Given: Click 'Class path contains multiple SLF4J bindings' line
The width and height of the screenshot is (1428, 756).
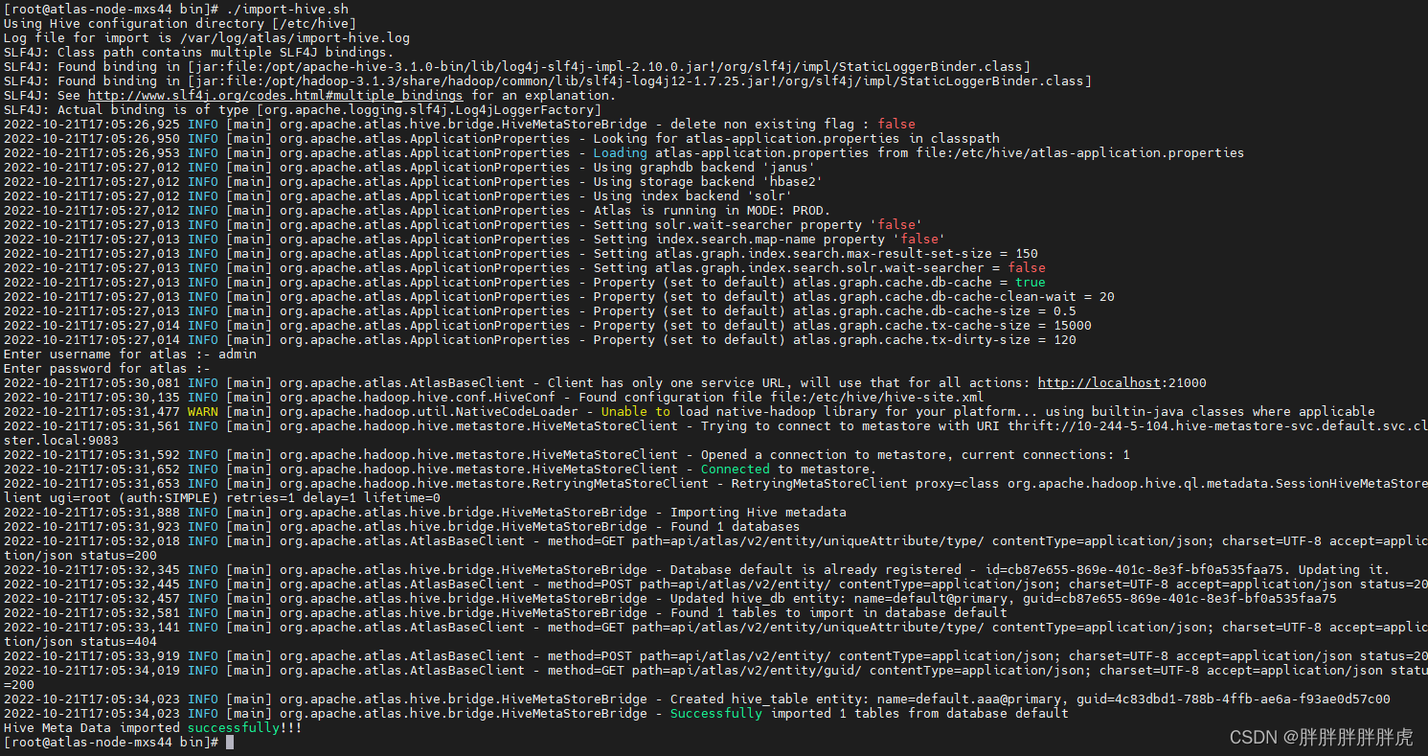Looking at the screenshot, I should 225,53.
